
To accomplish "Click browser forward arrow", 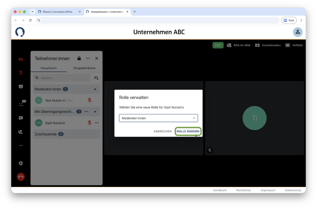I will point(23,20).
